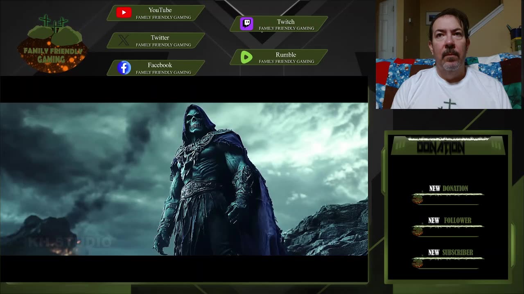Click "FAMILY FRIENDLY GAMING" under the Twitch title
This screenshot has height=294, width=524.
pyautogui.click(x=287, y=28)
